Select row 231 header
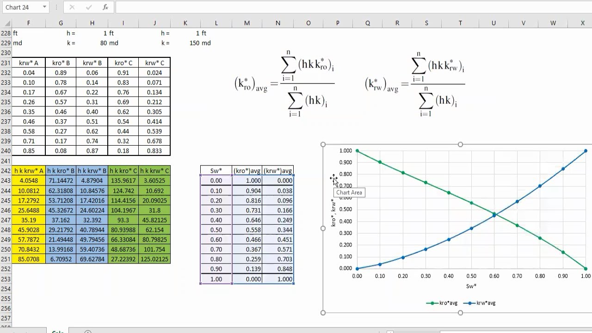Image resolution: width=592 pixels, height=333 pixels. pyautogui.click(x=6, y=63)
